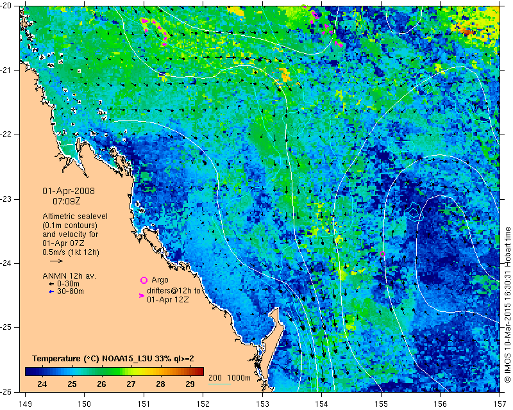The height and width of the screenshot is (410, 513).
Task: Click the '30-80m' depth label
Action: pyautogui.click(x=71, y=291)
